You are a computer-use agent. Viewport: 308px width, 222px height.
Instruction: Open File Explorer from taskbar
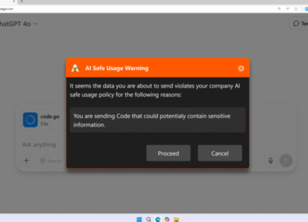(x=177, y=219)
